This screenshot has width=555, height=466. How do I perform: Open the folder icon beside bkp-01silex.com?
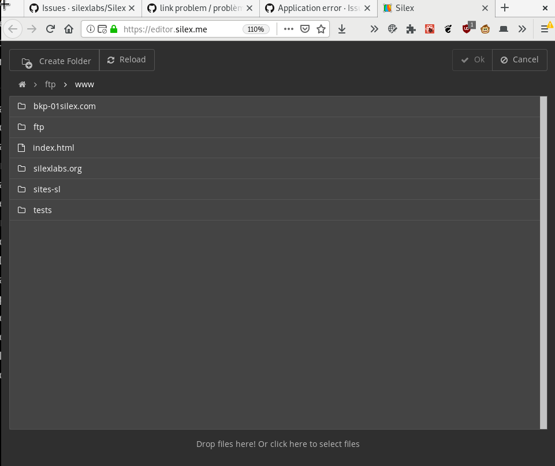point(21,106)
